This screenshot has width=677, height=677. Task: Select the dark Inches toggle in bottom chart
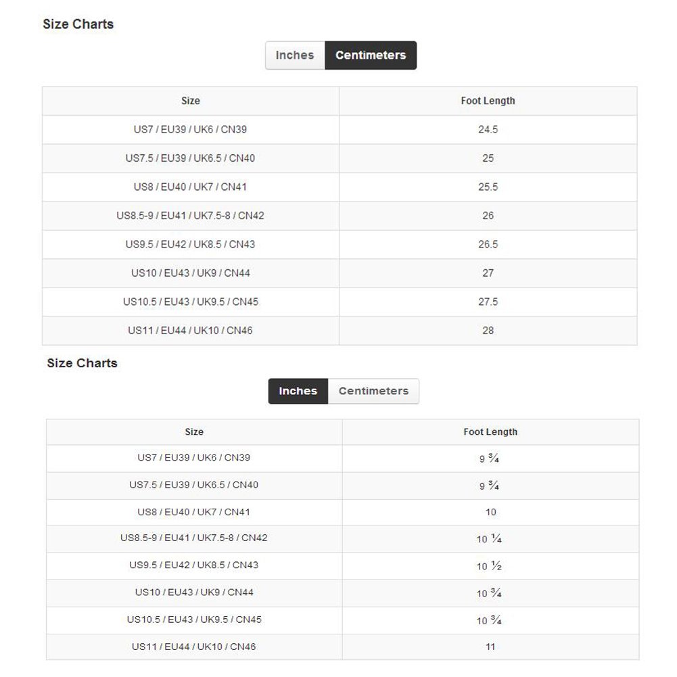pyautogui.click(x=298, y=391)
